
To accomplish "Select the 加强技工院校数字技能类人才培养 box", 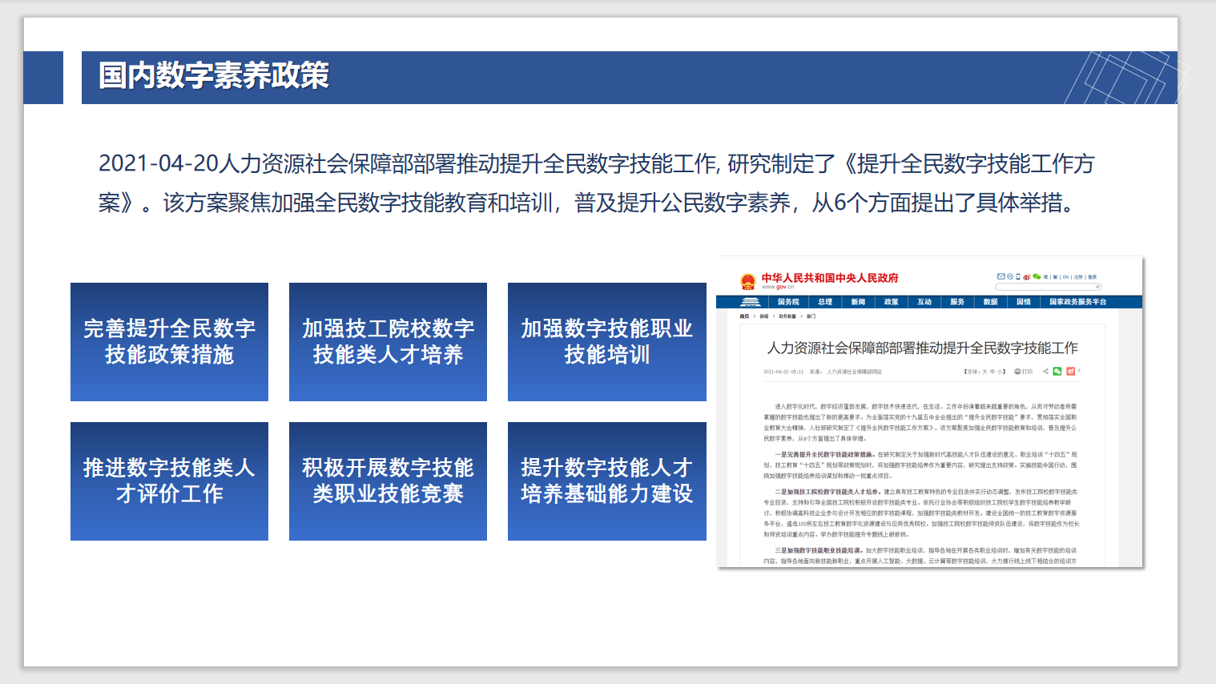I will (x=388, y=342).
